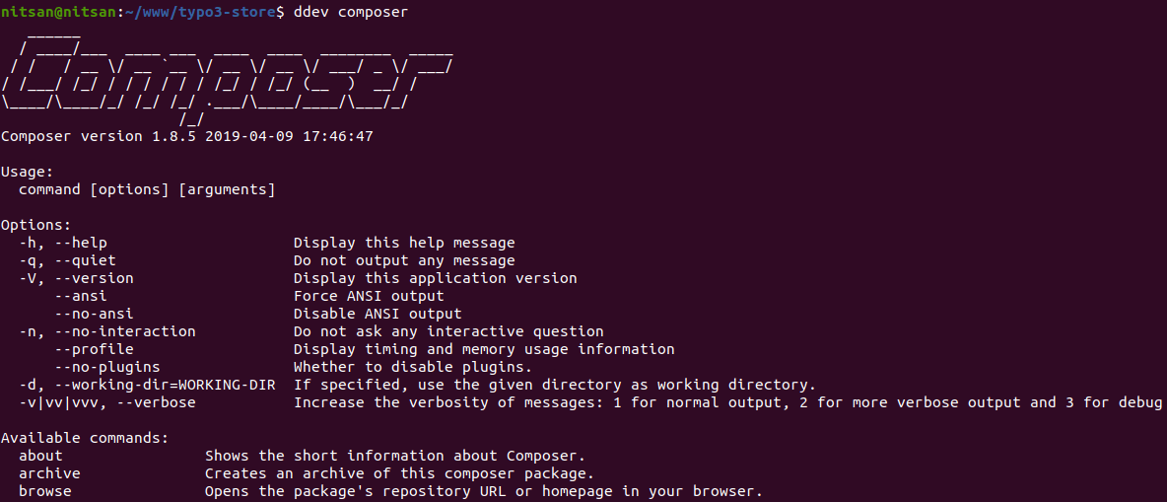Click the Composer version 1.8.5 line
The image size is (1167, 502).
(187, 136)
